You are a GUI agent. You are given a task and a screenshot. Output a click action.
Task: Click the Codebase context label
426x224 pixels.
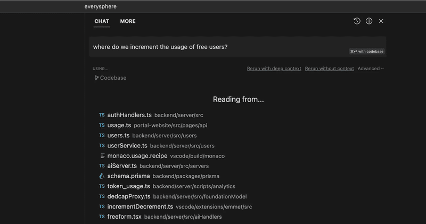(113, 78)
